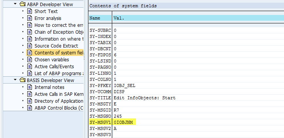284x138 pixels.
Task: Open Internal notes in BASIS view
Action: [x=49, y=87]
